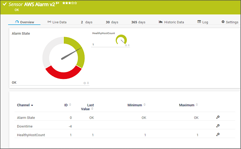
Task: Click the Alarm State last value OK
Action: (92, 117)
